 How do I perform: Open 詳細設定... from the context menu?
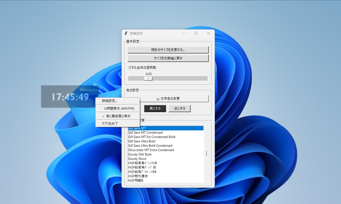tap(118, 101)
